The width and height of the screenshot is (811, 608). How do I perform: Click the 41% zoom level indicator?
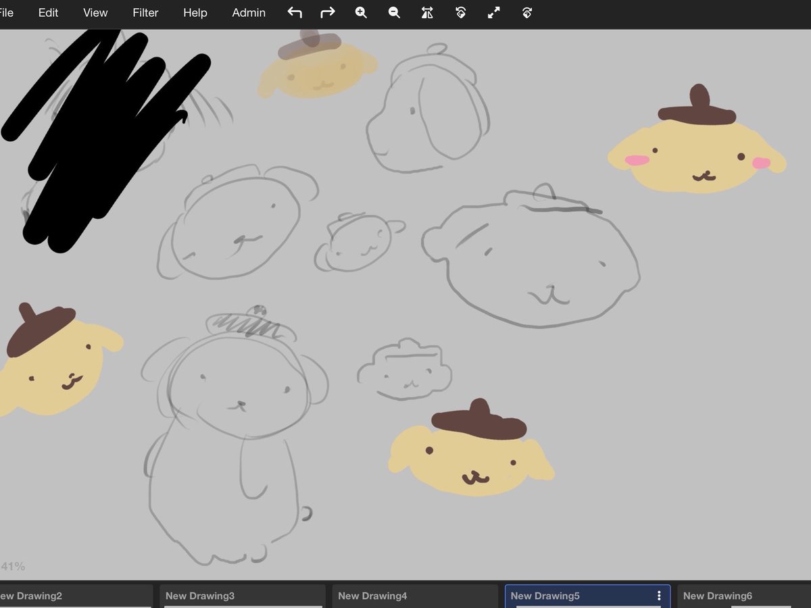pos(13,566)
